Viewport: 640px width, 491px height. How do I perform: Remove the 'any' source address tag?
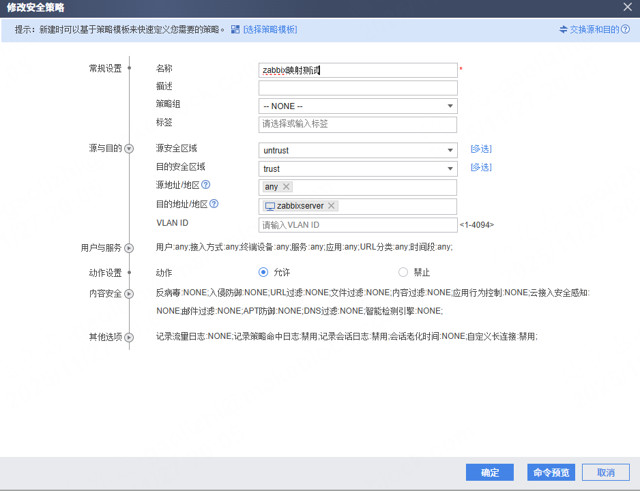[x=286, y=187]
